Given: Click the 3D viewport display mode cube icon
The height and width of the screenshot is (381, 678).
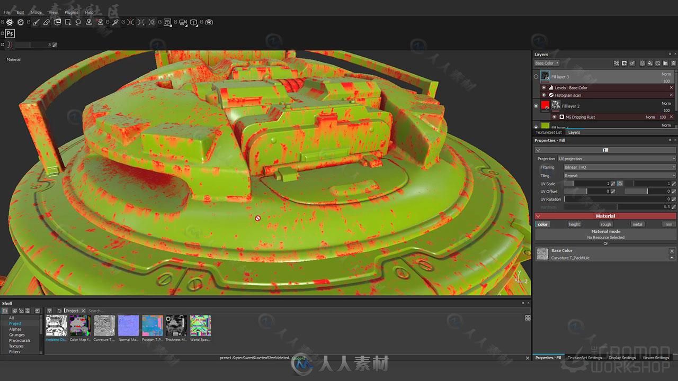Looking at the screenshot, I should coord(167,22).
